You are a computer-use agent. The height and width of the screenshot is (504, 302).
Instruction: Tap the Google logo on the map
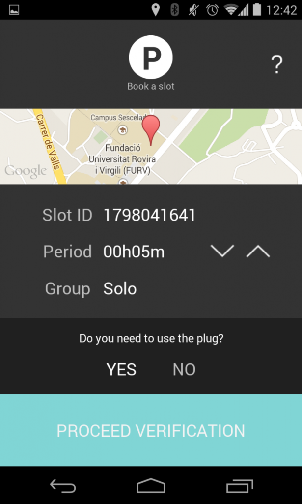tap(26, 171)
